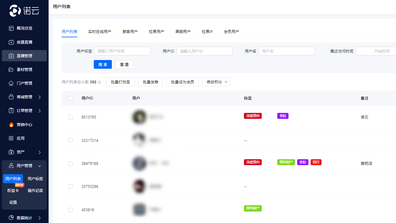Viewport: 396px width, 223px height.
Task: Click the 用户ID input field
Action: 204,51
